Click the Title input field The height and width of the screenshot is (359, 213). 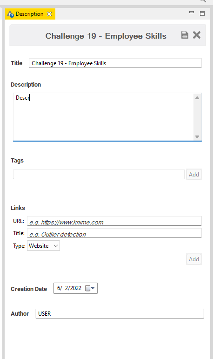[115, 63]
